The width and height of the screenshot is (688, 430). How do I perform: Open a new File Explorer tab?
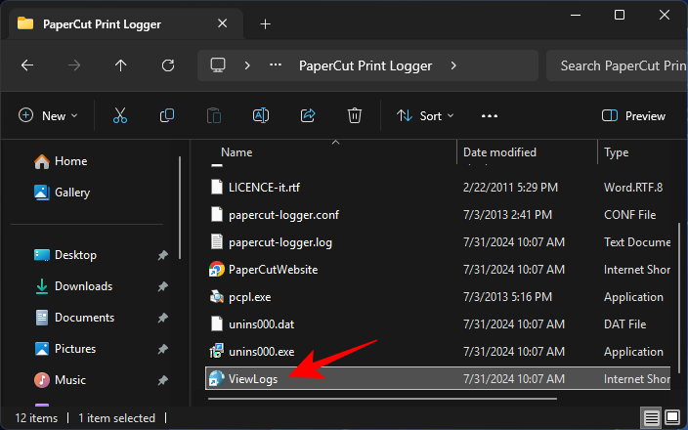coord(265,23)
